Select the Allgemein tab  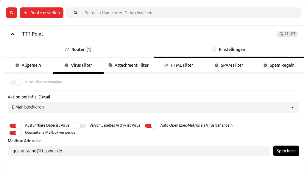point(28,65)
